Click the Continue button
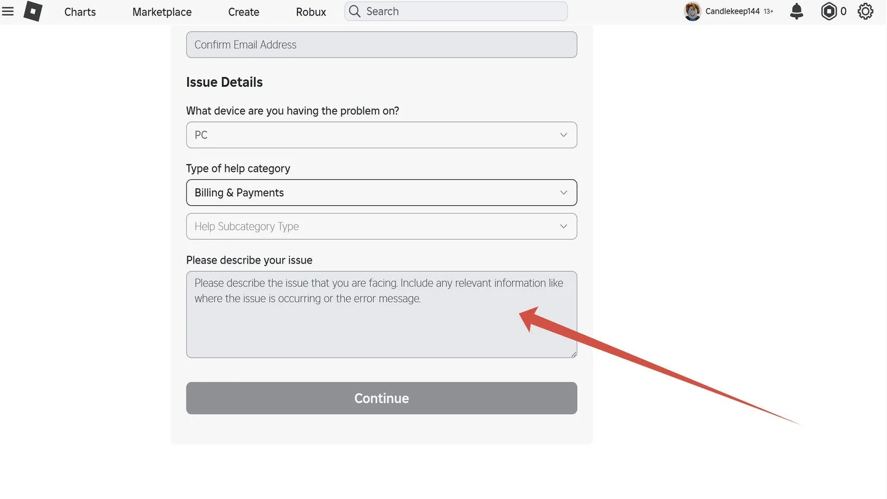This screenshot has width=887, height=499. [381, 398]
